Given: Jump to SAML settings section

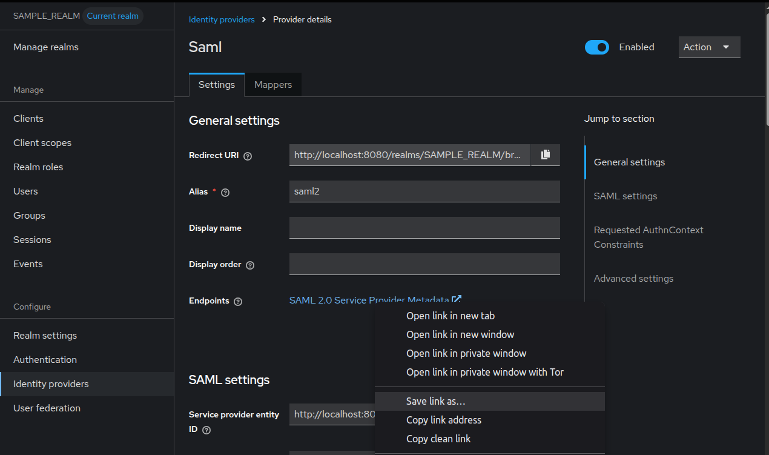Looking at the screenshot, I should pos(625,196).
